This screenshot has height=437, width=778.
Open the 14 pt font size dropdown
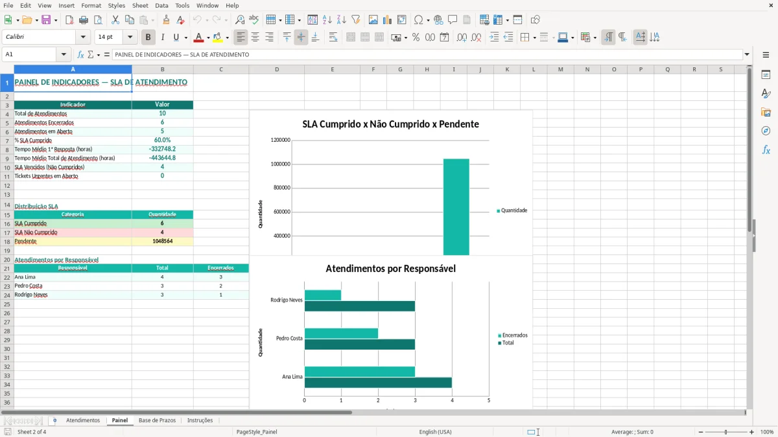[x=130, y=38]
